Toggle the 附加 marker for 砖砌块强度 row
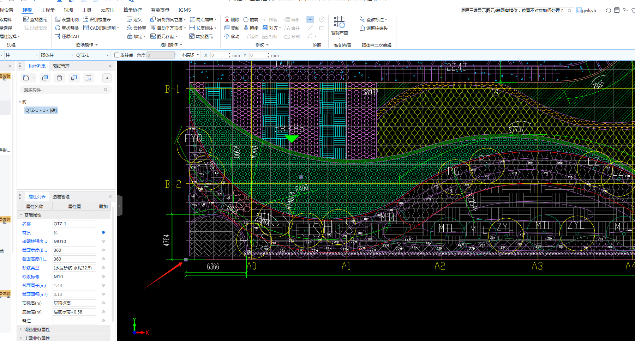This screenshot has width=635, height=341. click(103, 241)
